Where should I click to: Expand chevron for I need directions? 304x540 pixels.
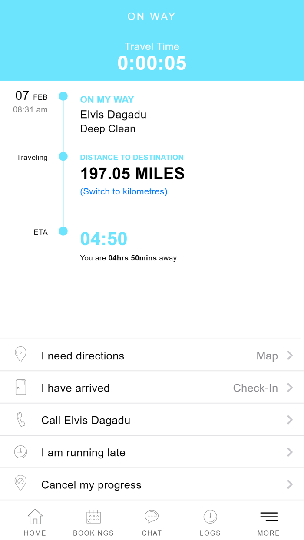pyautogui.click(x=290, y=356)
